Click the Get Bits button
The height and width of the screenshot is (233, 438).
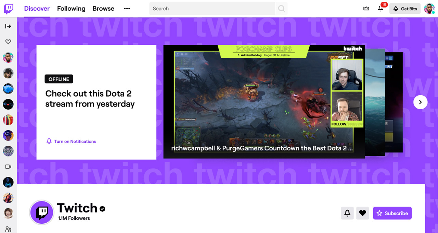click(x=405, y=9)
